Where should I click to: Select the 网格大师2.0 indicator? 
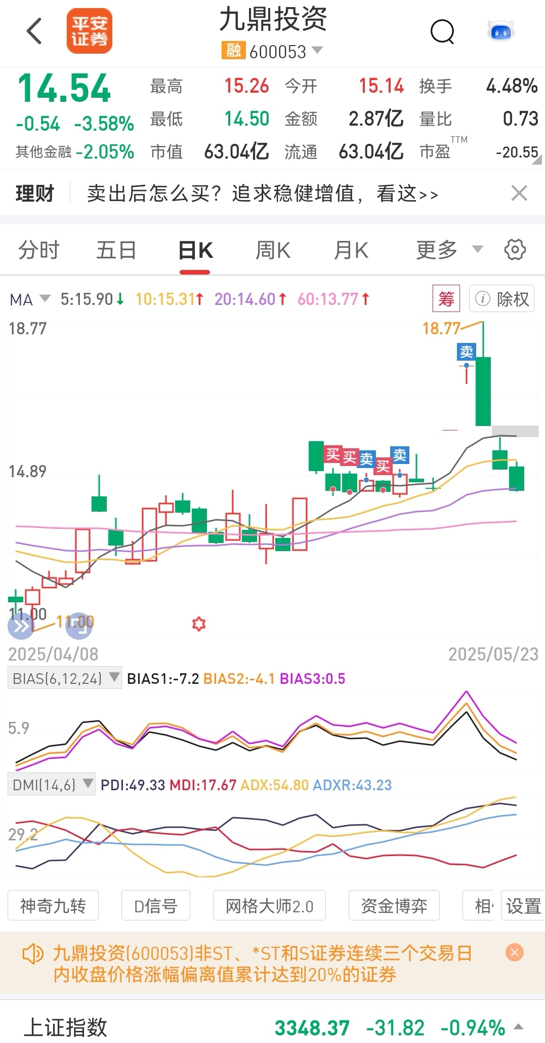(x=269, y=906)
